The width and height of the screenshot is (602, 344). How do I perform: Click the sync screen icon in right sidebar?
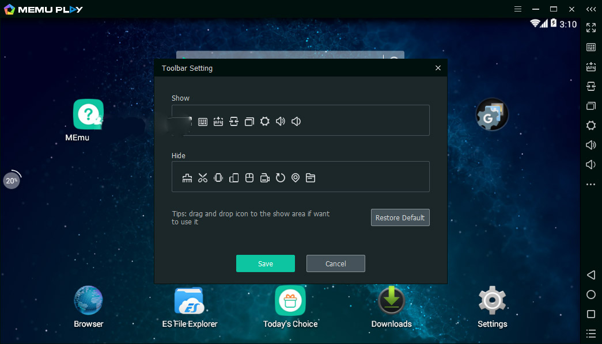[591, 86]
